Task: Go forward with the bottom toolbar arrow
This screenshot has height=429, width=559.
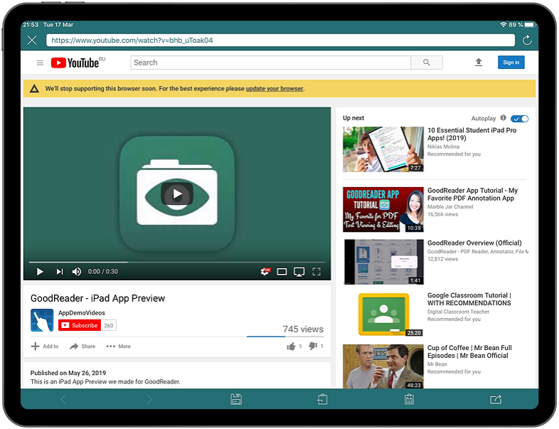Action: point(149,399)
